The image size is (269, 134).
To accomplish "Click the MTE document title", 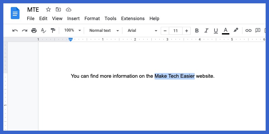I will tap(33, 10).
